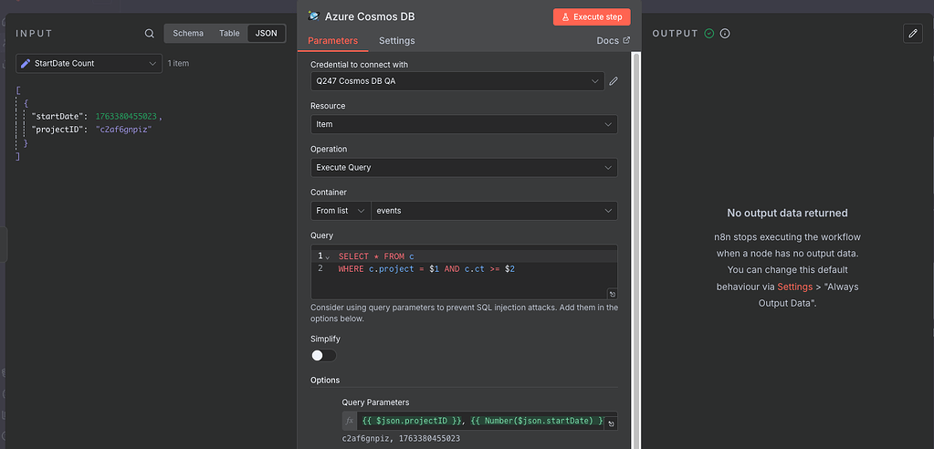Open the StartDate Count input node dropdown
Image resolution: width=934 pixels, height=449 pixels.
[x=89, y=64]
